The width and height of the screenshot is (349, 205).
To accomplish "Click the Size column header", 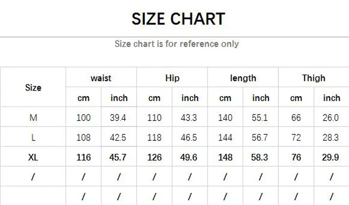I will (x=33, y=88).
